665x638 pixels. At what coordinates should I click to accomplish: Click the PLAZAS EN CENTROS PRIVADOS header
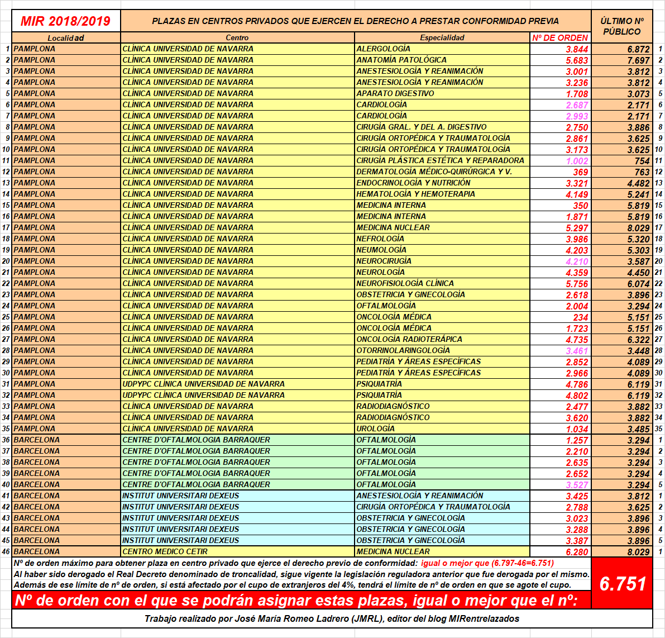(x=356, y=21)
